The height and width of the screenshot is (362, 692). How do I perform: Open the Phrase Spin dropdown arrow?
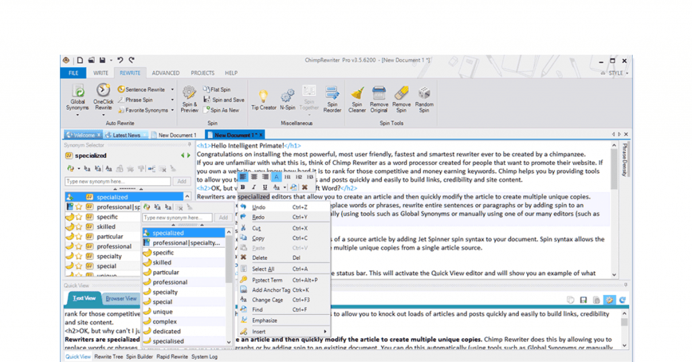[172, 100]
